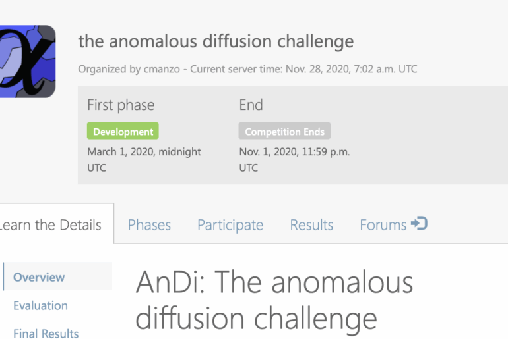The width and height of the screenshot is (508, 339).
Task: Click the sign-in arrow icon beside Forums
Action: (x=419, y=224)
